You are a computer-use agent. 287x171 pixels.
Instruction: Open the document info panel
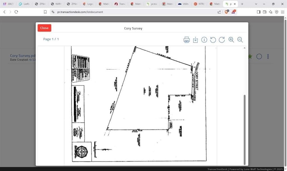click(204, 39)
